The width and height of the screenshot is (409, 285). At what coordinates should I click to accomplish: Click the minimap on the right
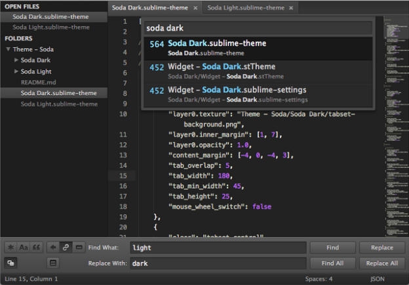coord(396,126)
